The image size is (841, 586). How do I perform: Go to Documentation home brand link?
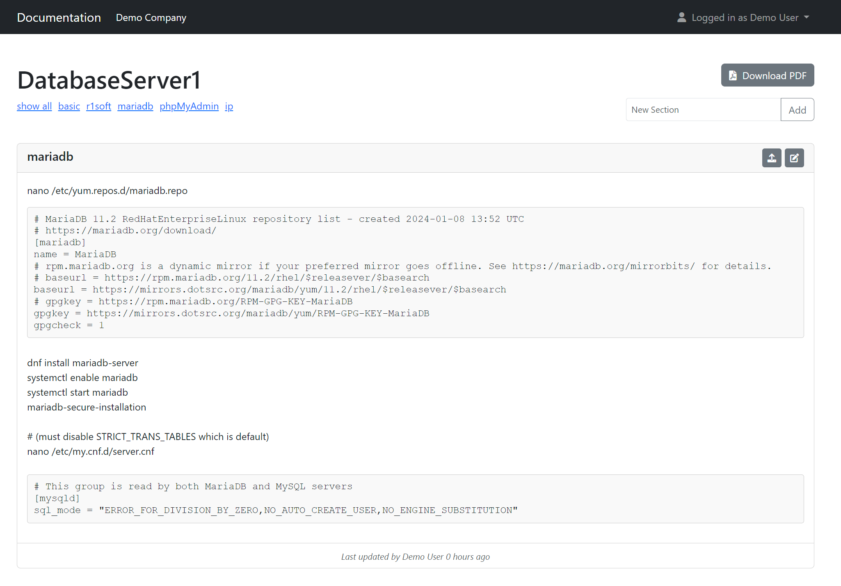(59, 18)
